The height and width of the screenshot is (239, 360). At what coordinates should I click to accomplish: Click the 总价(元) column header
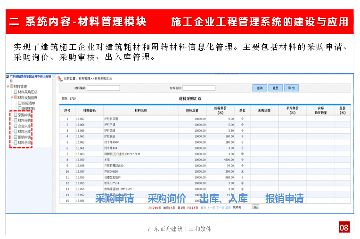pyautogui.click(x=343, y=111)
